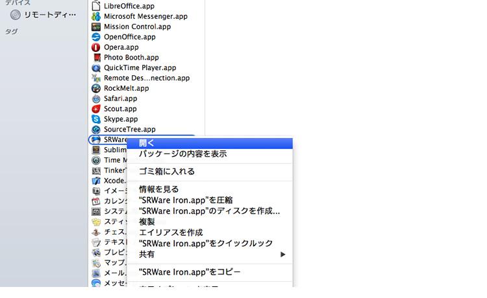Viewport: 487px width, 298px height.
Task: Click the リモートディスク disc icon in sidebar
Action: click(x=15, y=14)
